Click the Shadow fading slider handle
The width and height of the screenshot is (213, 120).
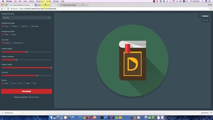51,68
